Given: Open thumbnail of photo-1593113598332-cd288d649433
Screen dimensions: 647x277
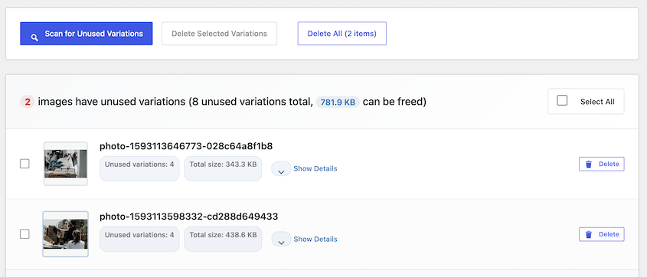Looking at the screenshot, I should (66, 234).
